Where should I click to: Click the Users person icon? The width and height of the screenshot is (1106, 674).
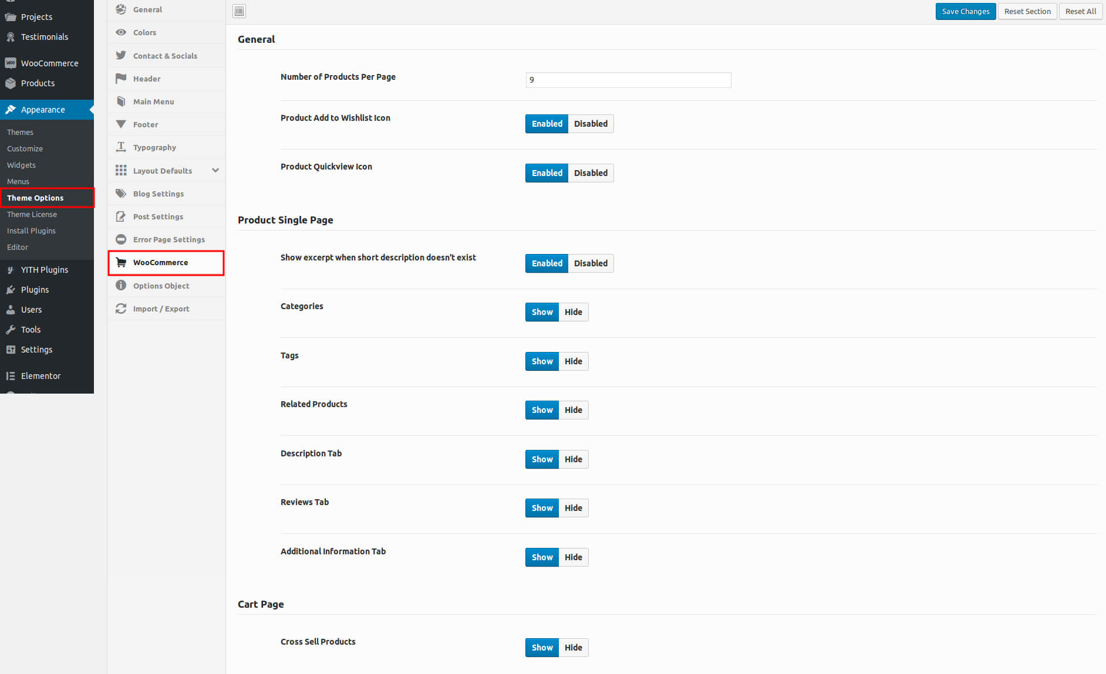(11, 310)
